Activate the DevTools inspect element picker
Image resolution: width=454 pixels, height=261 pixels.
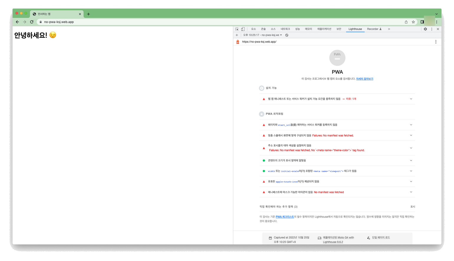[237, 29]
